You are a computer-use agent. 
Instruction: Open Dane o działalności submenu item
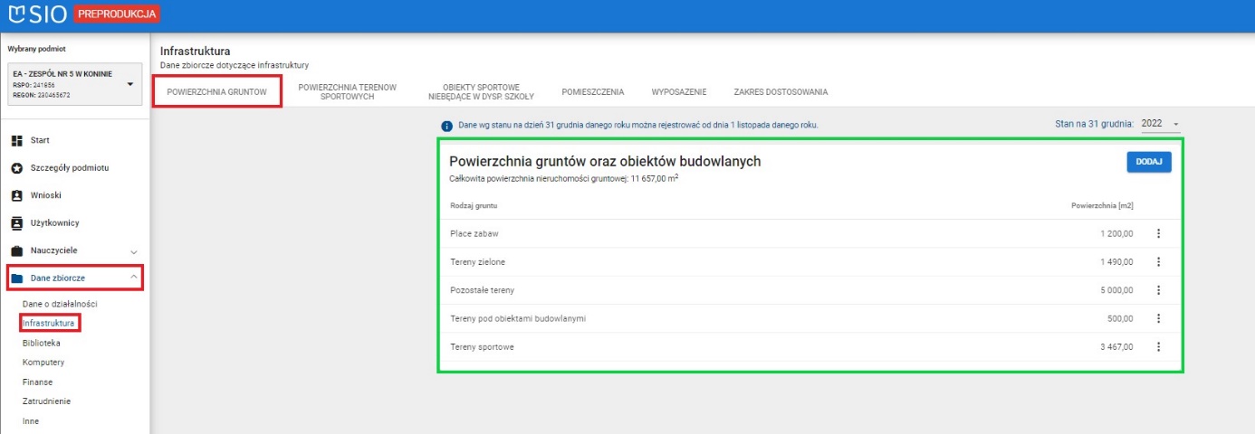[60, 304]
